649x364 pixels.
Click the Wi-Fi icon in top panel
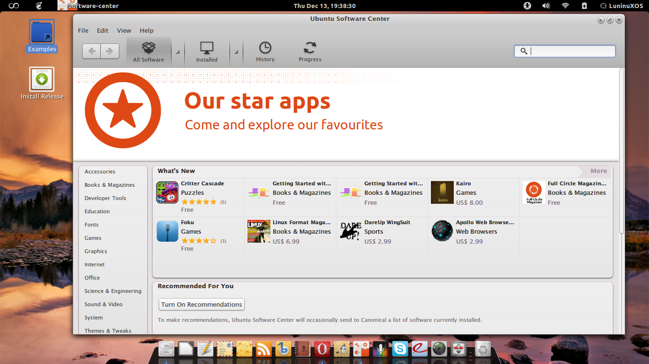pos(565,6)
